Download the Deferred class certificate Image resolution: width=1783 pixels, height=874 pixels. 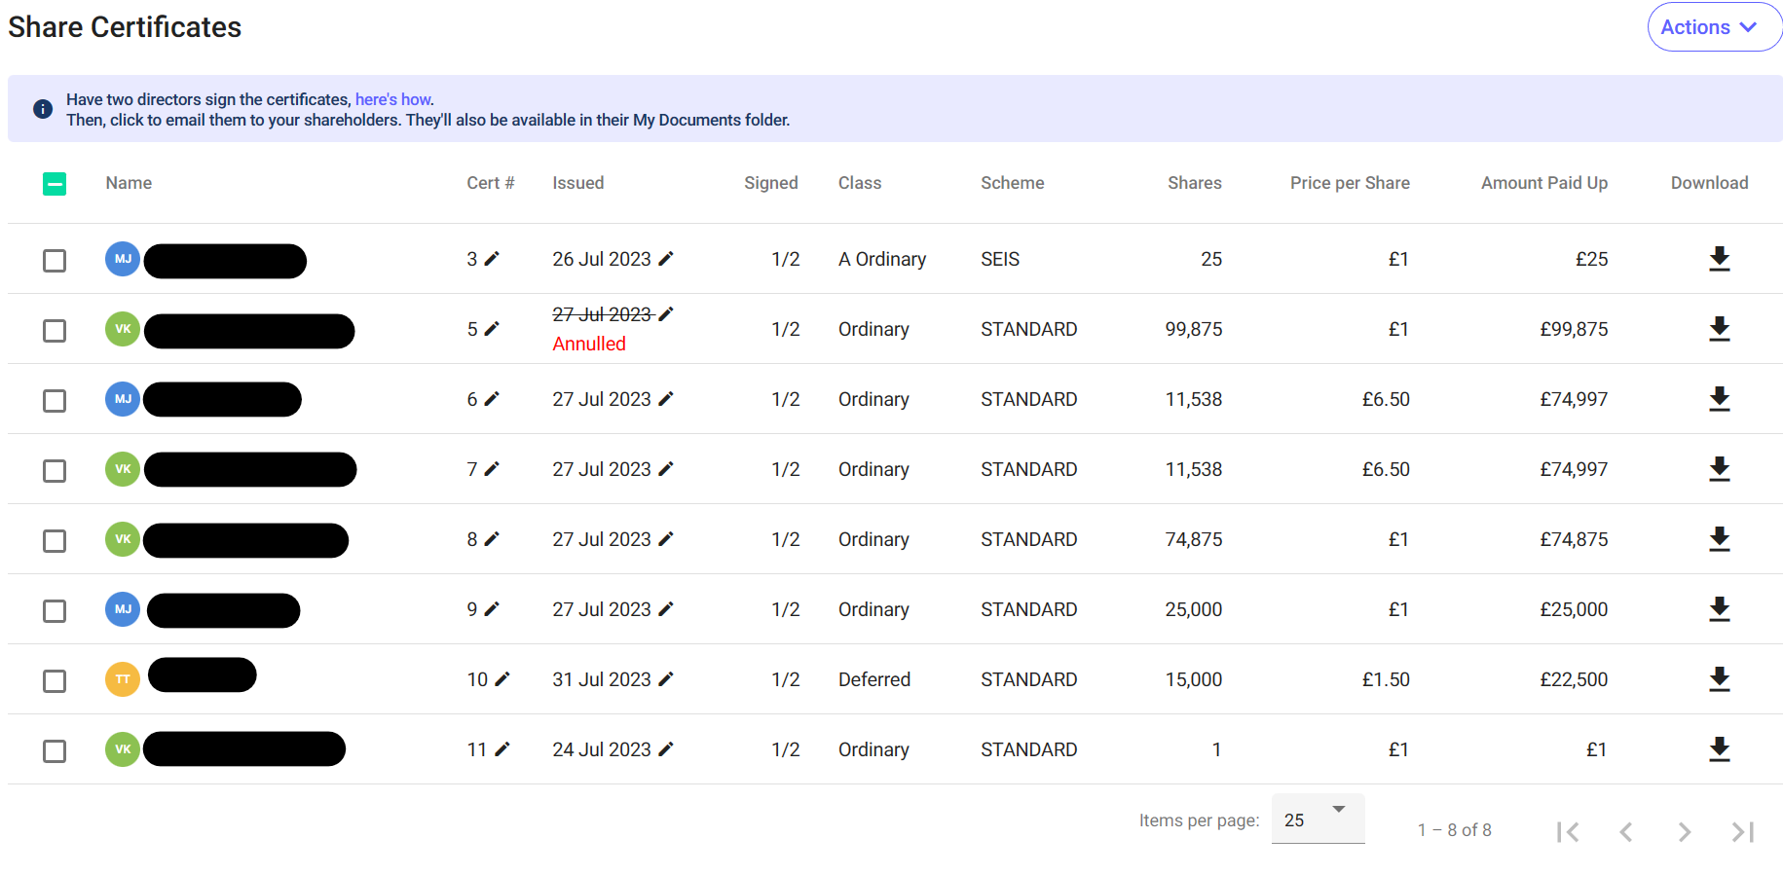[x=1719, y=679]
